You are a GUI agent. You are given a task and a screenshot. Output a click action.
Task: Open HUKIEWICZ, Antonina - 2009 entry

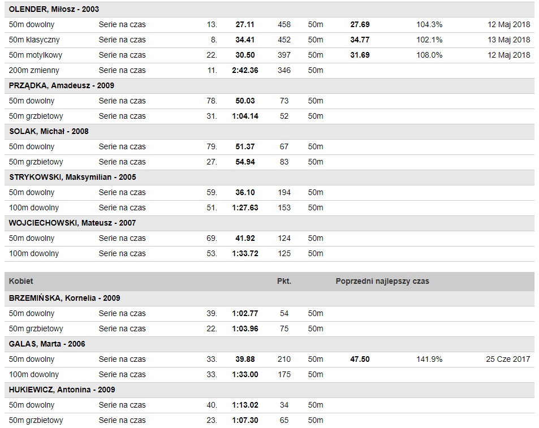click(62, 390)
